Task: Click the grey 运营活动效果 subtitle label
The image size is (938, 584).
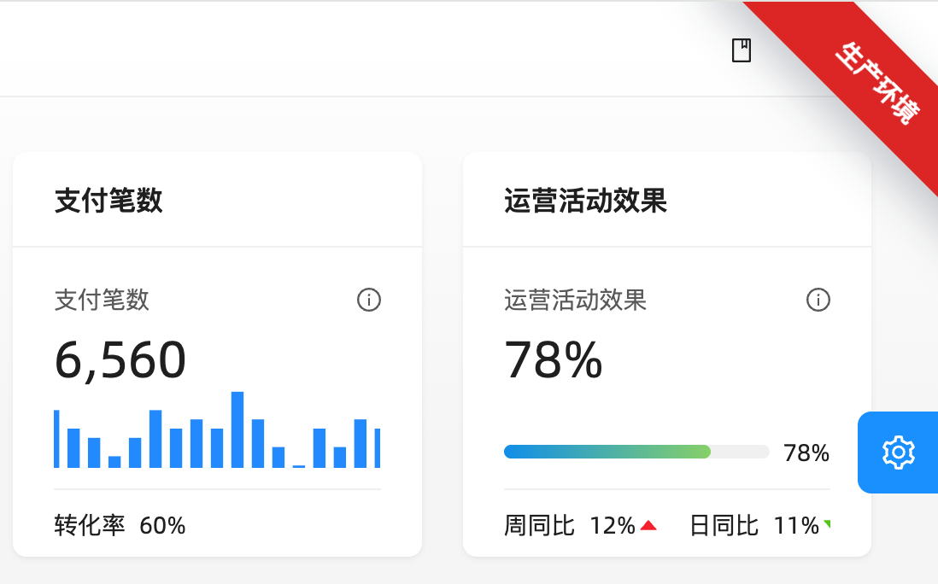Action: tap(575, 300)
